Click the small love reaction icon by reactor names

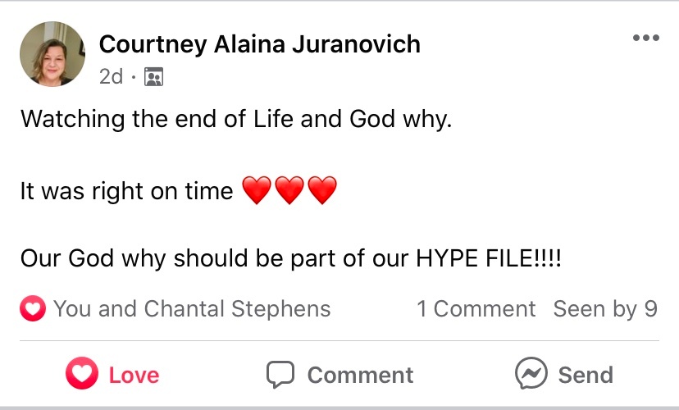point(33,309)
